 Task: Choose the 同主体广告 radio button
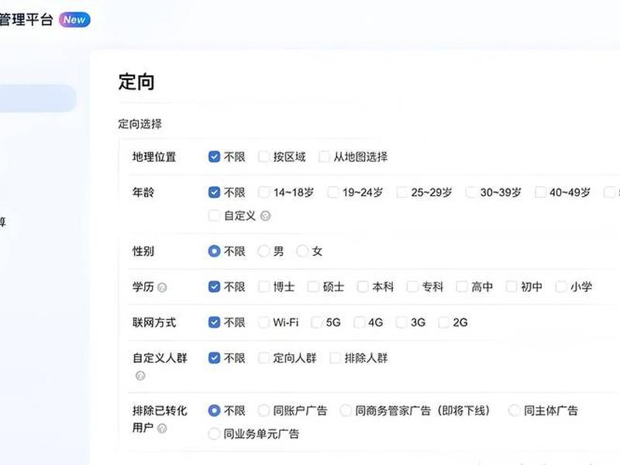tap(514, 411)
